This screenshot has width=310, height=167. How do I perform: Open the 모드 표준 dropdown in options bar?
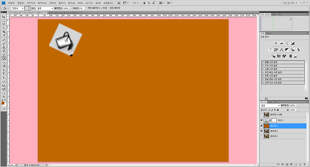pos(45,8)
